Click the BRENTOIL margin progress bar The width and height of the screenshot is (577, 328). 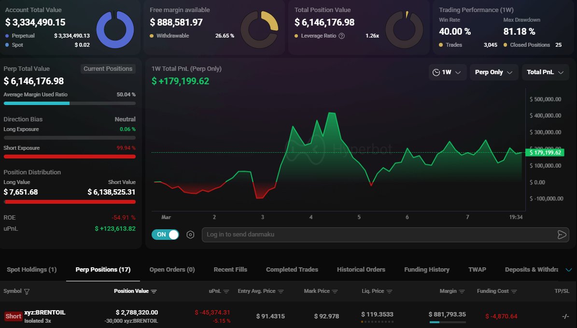coord(448,322)
